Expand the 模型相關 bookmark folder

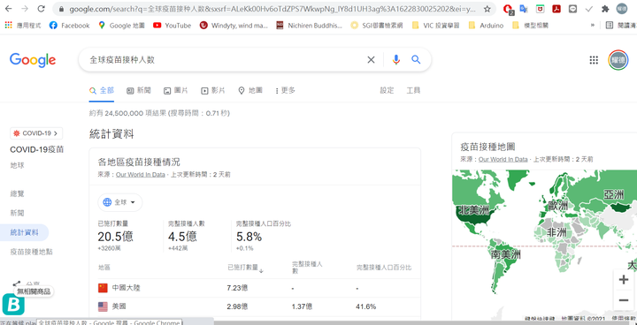(x=530, y=25)
